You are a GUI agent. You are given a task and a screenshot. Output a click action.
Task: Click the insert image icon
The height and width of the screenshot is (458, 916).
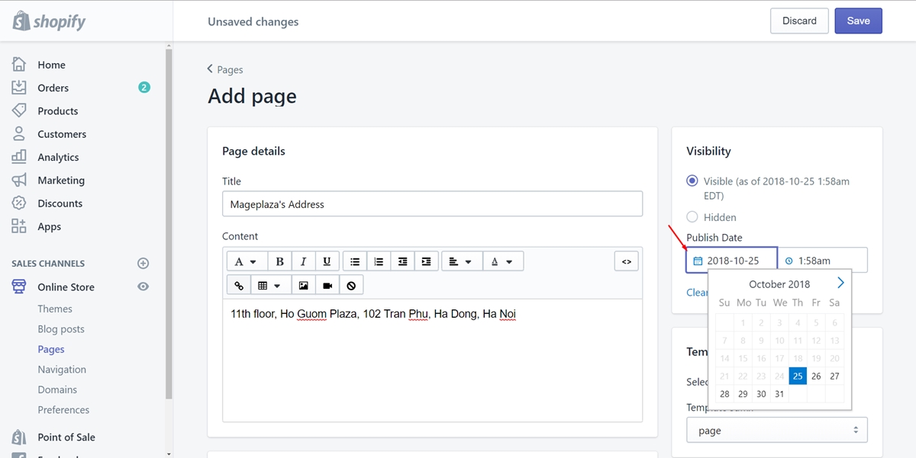(303, 285)
